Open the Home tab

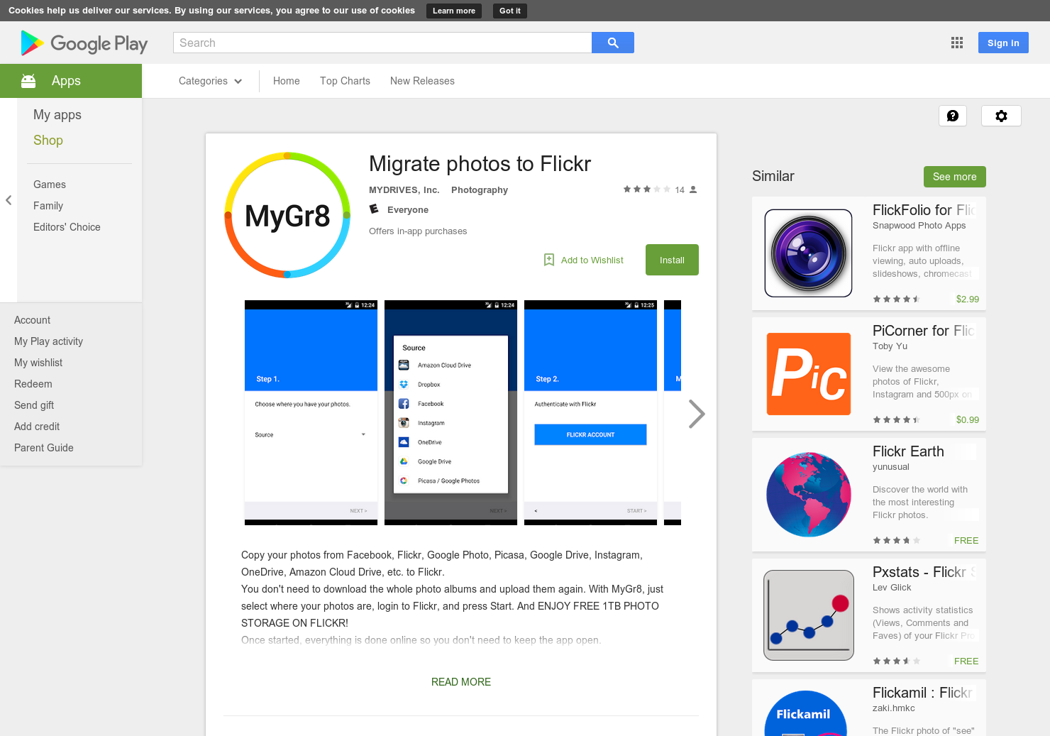tap(287, 81)
